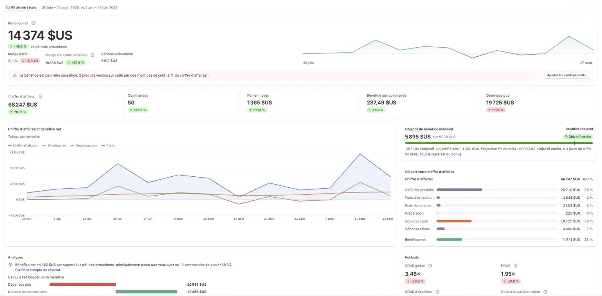Toggle Perte legend series in chart
Viewport: 602px width, 296px height.
108,145
